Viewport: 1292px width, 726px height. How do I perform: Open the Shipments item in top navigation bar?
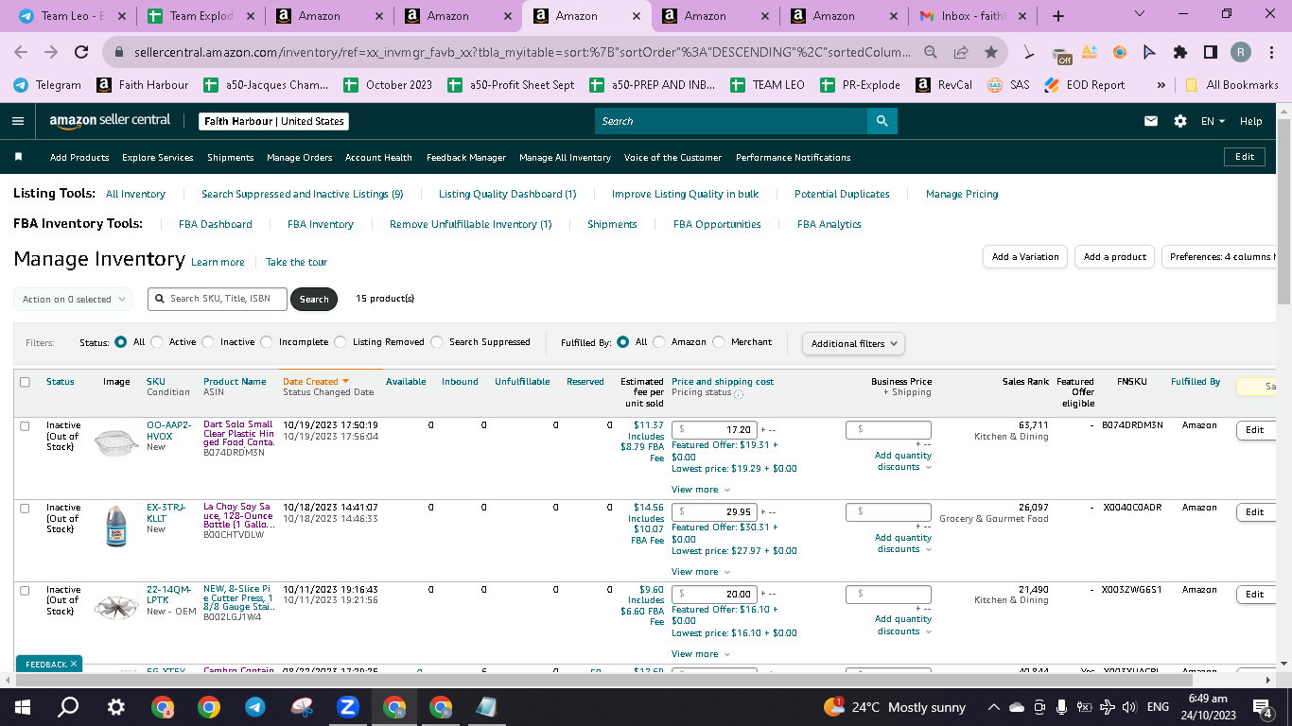(231, 157)
